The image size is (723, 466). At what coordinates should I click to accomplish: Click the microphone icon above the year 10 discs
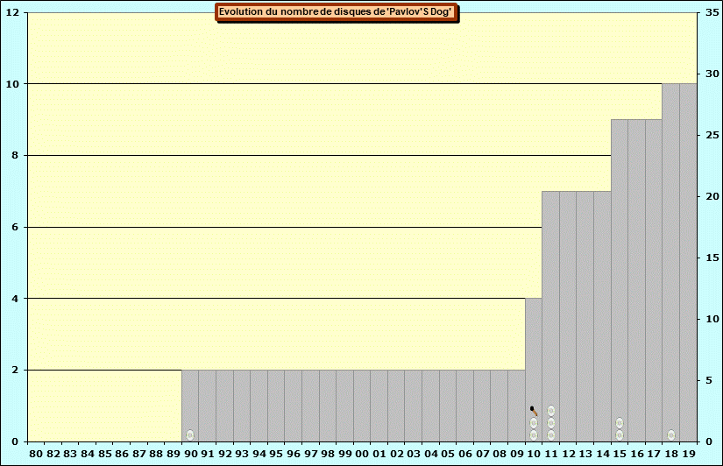tap(534, 411)
